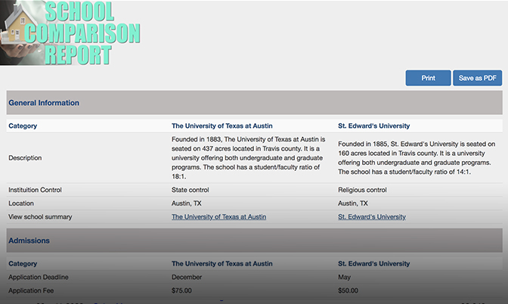
Task: Click the Save as PDF button
Action: tap(477, 78)
